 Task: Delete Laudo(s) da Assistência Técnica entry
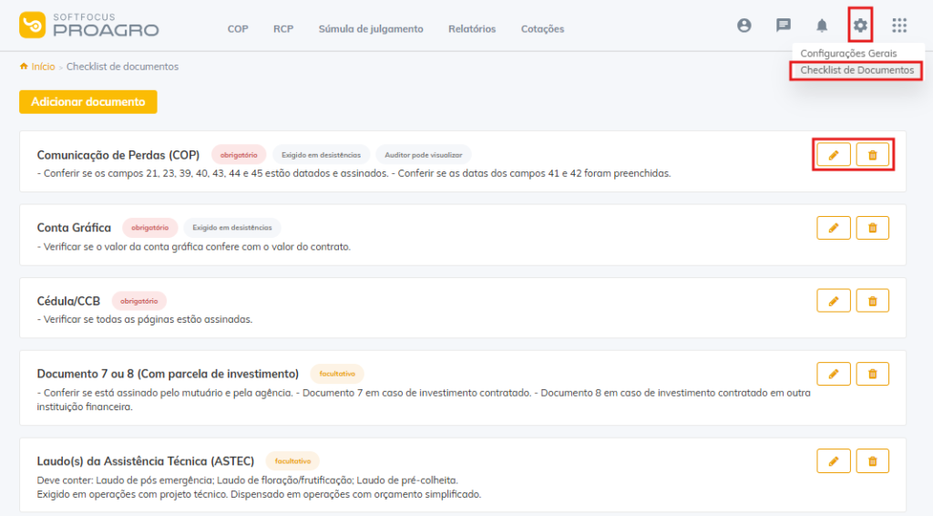pos(872,462)
